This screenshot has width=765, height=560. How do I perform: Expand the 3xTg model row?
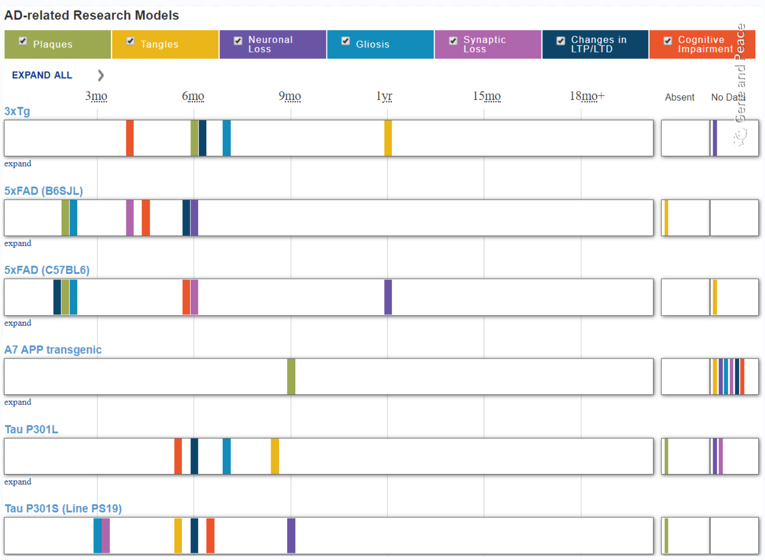point(18,163)
